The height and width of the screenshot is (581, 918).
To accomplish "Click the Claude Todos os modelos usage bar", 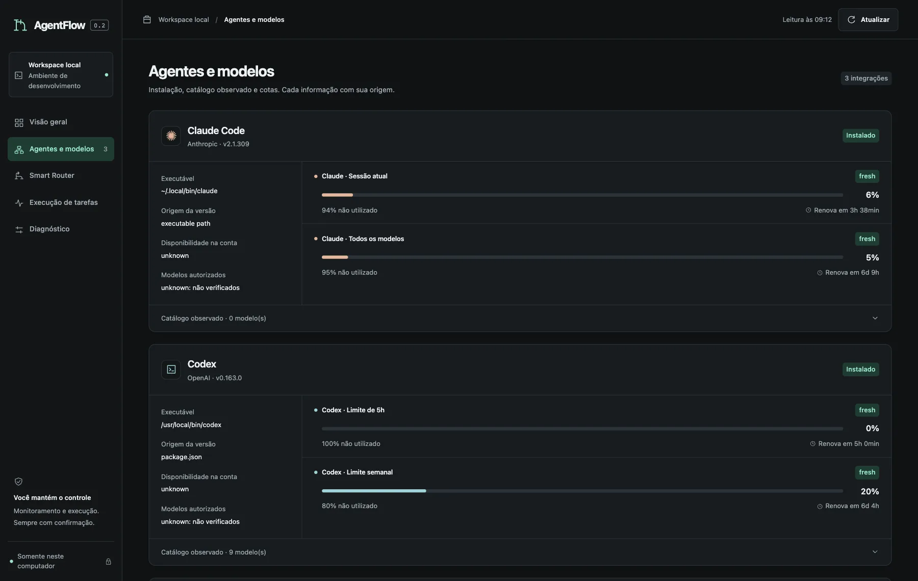I will click(582, 257).
